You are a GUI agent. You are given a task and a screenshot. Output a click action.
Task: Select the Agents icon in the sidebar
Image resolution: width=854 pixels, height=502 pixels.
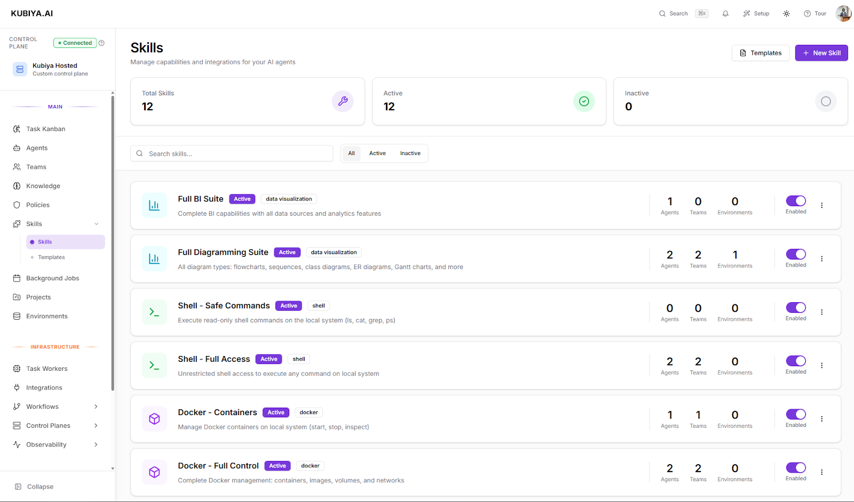(x=18, y=148)
